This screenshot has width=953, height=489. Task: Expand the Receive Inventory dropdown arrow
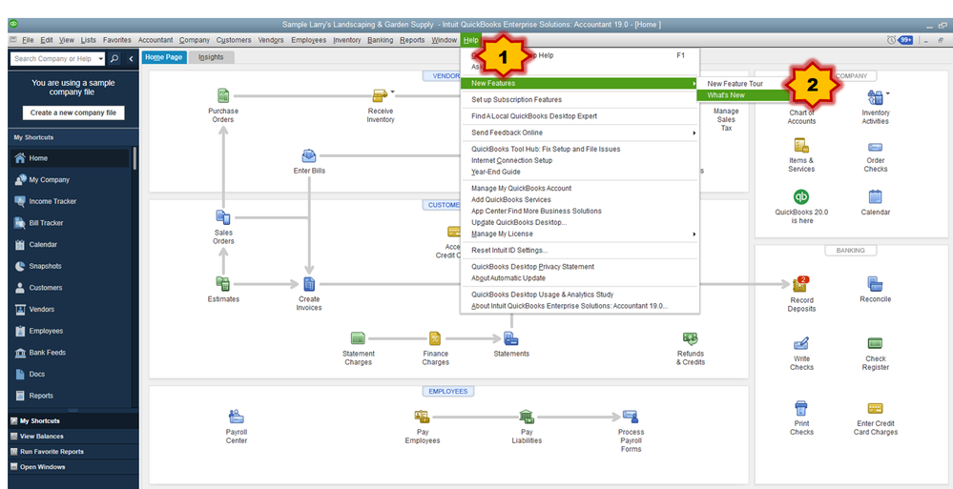coord(393,92)
